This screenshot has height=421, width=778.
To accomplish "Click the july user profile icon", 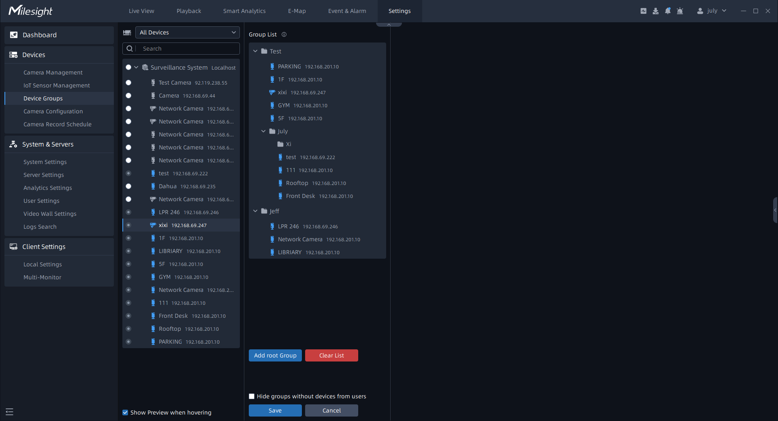I will (700, 11).
